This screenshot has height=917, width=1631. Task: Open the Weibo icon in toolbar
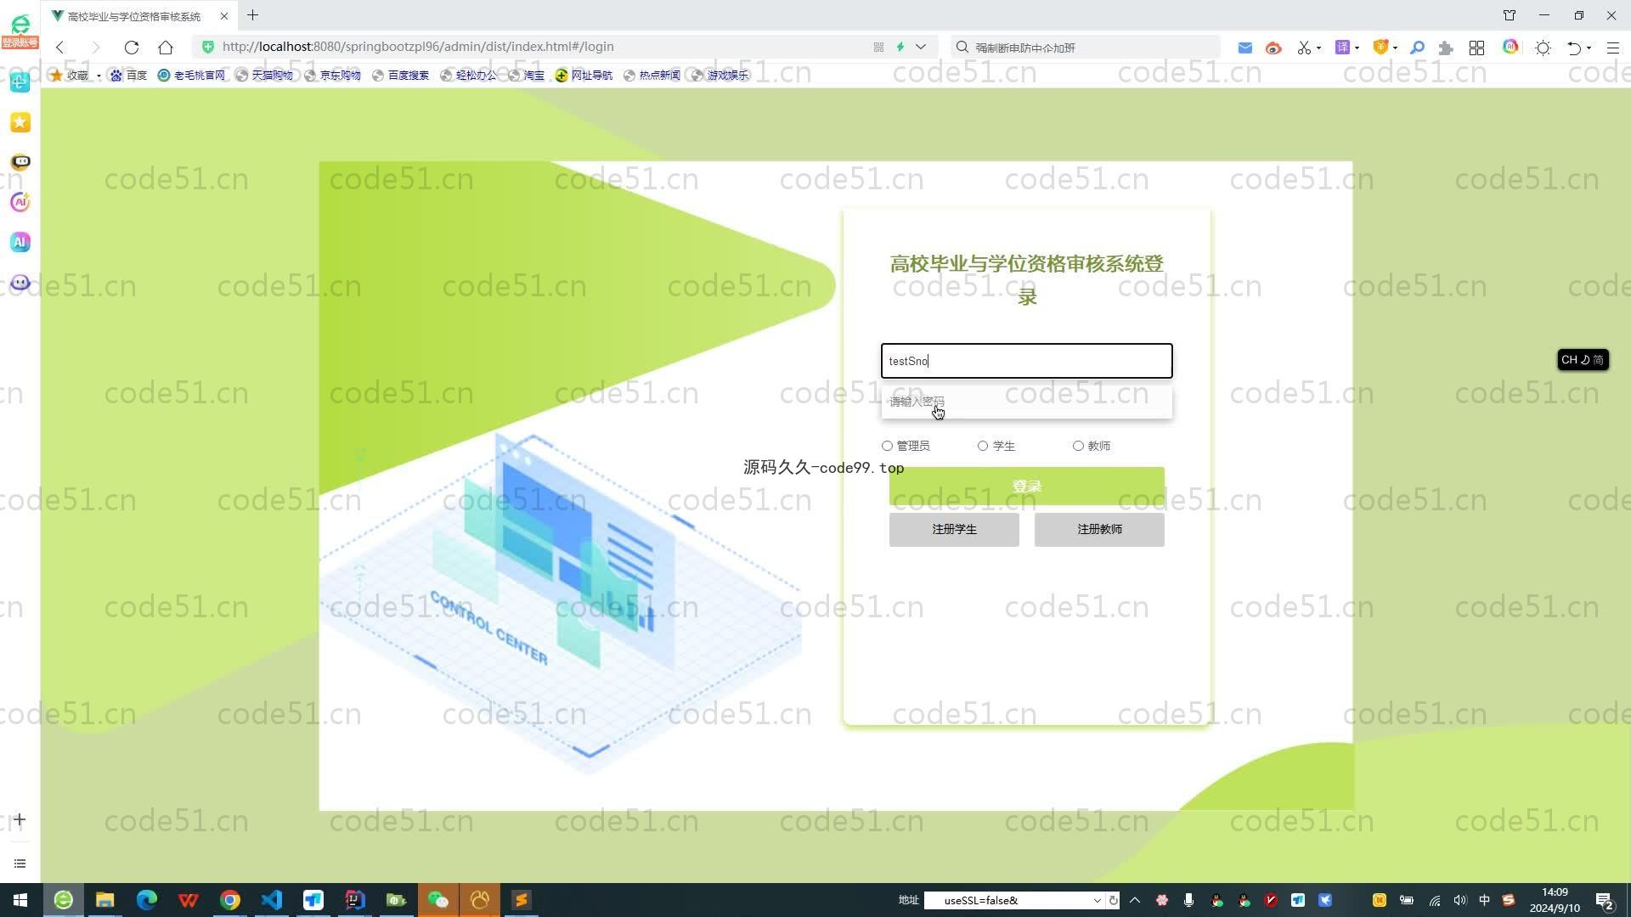[x=1273, y=48]
